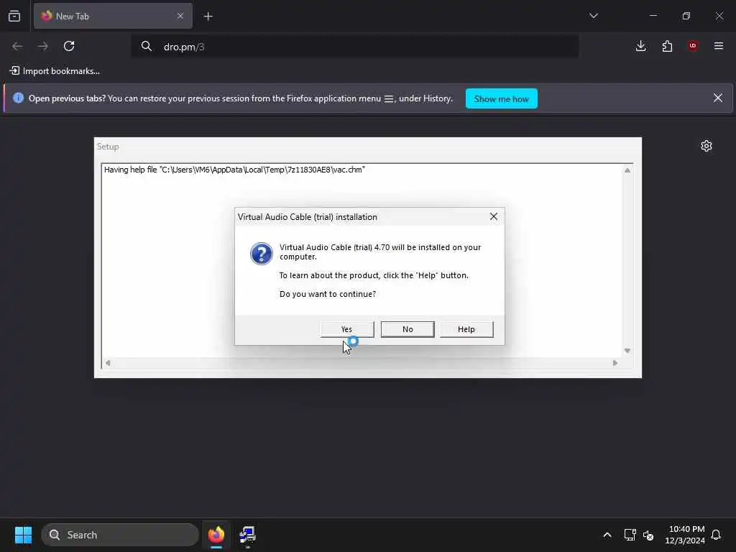This screenshot has height=552, width=736.
Task: Open the Firefox application hamburger menu
Action: click(719, 46)
